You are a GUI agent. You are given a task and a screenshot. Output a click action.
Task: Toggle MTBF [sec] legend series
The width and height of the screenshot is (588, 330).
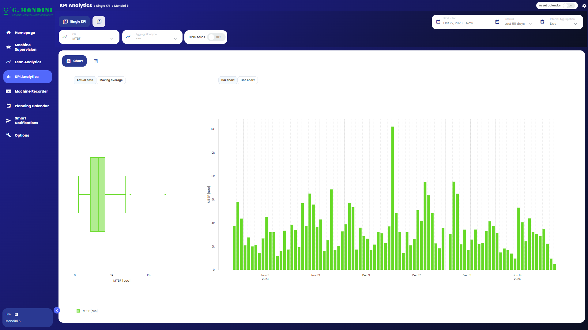[x=87, y=311]
